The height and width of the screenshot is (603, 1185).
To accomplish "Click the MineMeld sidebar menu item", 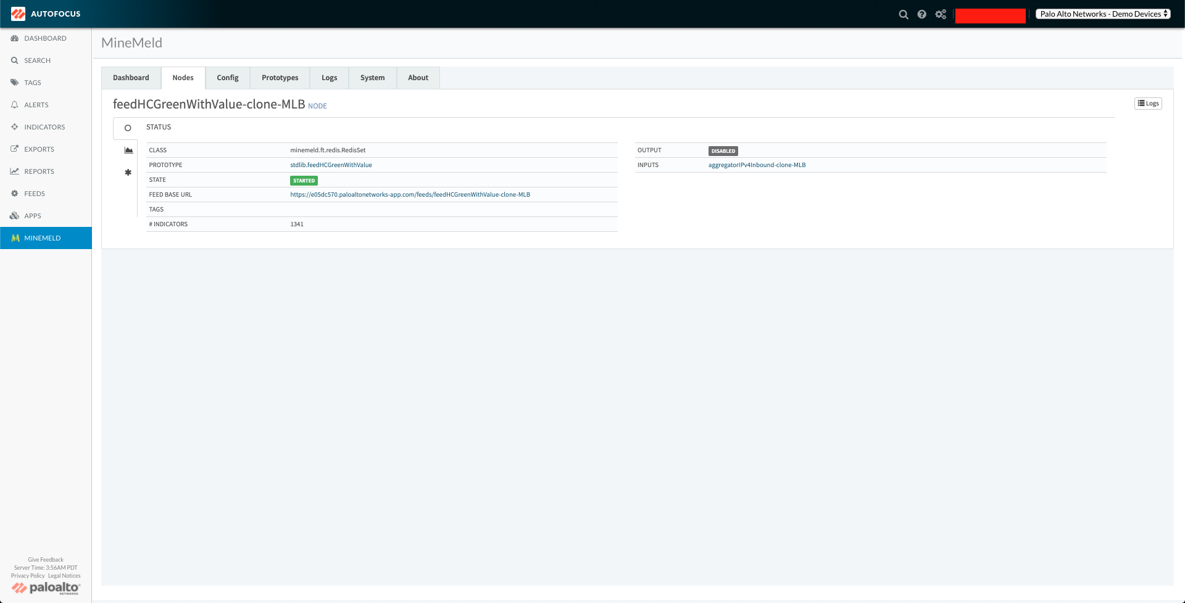I will click(42, 238).
